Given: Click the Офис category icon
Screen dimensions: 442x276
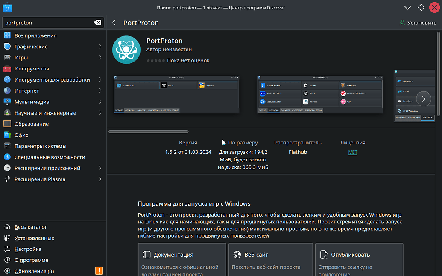Looking at the screenshot, I should pos(7,135).
